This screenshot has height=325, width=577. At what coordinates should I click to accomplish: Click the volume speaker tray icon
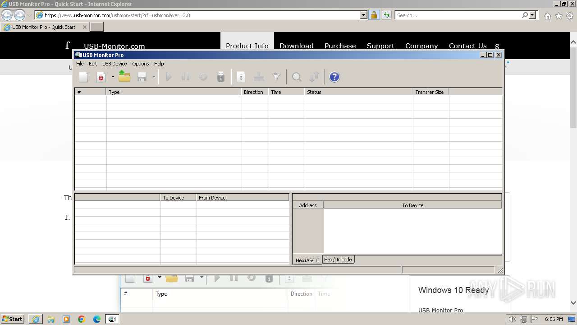coord(512,319)
